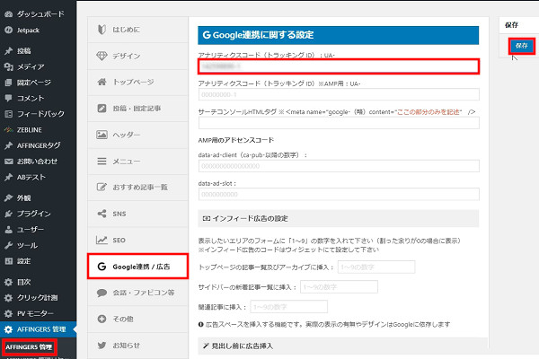Viewport: 539px width, 359px height.
Task: Open the 設定 settings icon in sidebar
Action: (9, 261)
